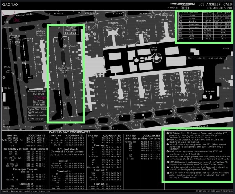Select the Central Tower circular symbol
The image size is (235, 194).
(x=157, y=58)
